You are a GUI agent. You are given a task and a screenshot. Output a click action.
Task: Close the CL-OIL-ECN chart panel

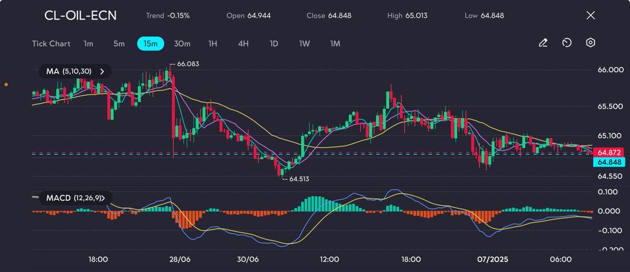pos(590,16)
